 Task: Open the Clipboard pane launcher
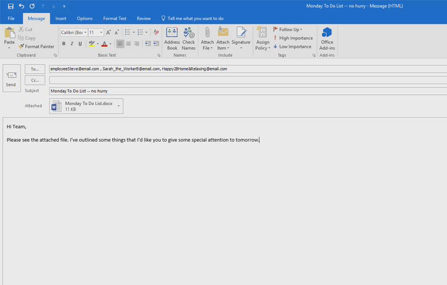pos(55,56)
